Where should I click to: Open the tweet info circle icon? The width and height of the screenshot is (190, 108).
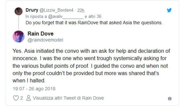coord(169,98)
